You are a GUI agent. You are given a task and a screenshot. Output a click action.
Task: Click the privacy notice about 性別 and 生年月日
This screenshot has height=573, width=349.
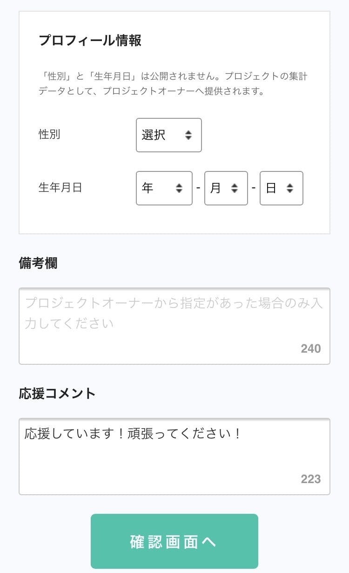coord(173,83)
